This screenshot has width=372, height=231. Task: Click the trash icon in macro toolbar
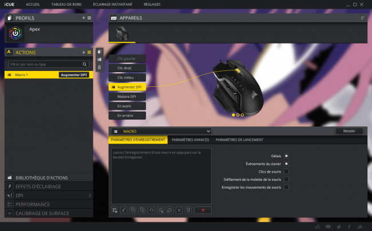pos(188,210)
